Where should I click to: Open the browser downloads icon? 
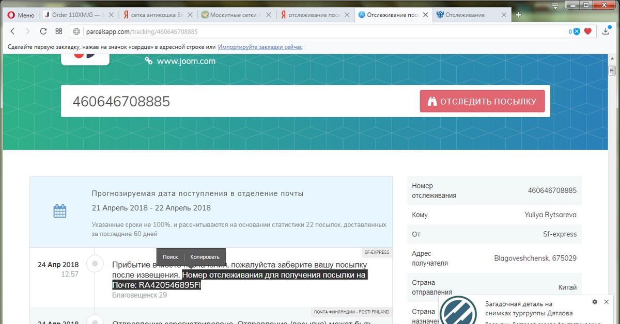click(x=607, y=31)
